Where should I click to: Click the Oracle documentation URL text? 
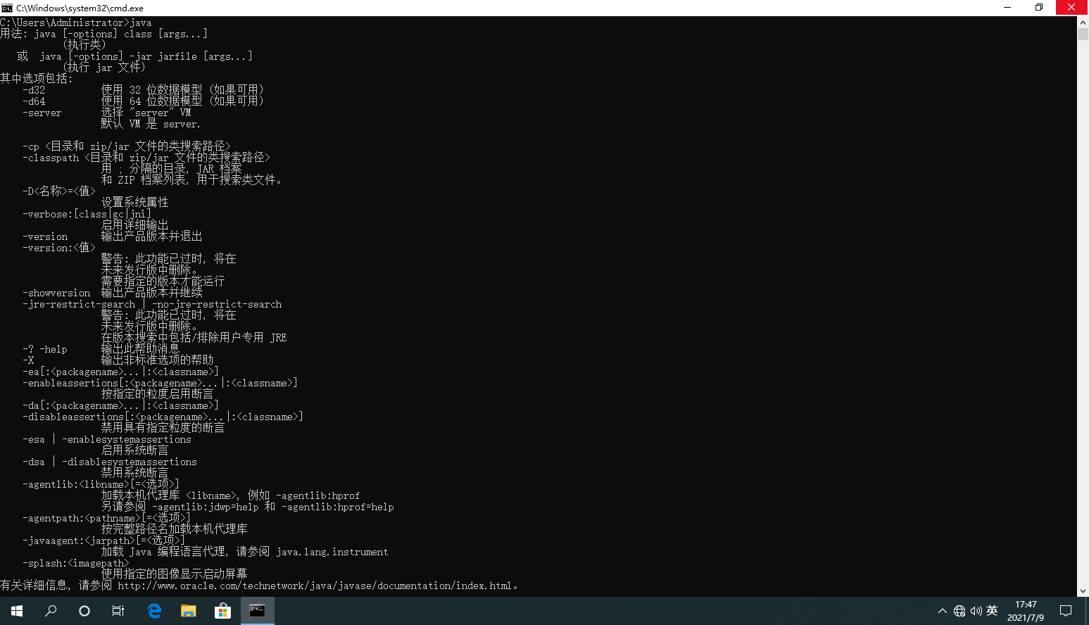(315, 586)
